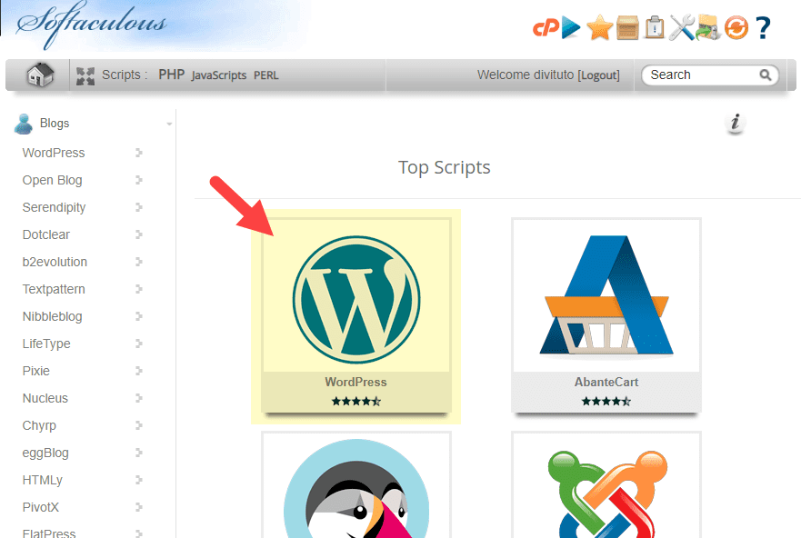Open the WordPress script logo tile

(356, 300)
